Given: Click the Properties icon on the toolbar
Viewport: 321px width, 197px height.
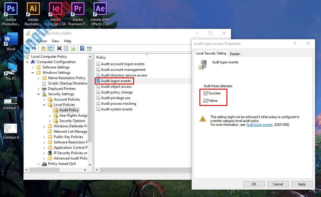Looking at the screenshot, I should point(66,48).
